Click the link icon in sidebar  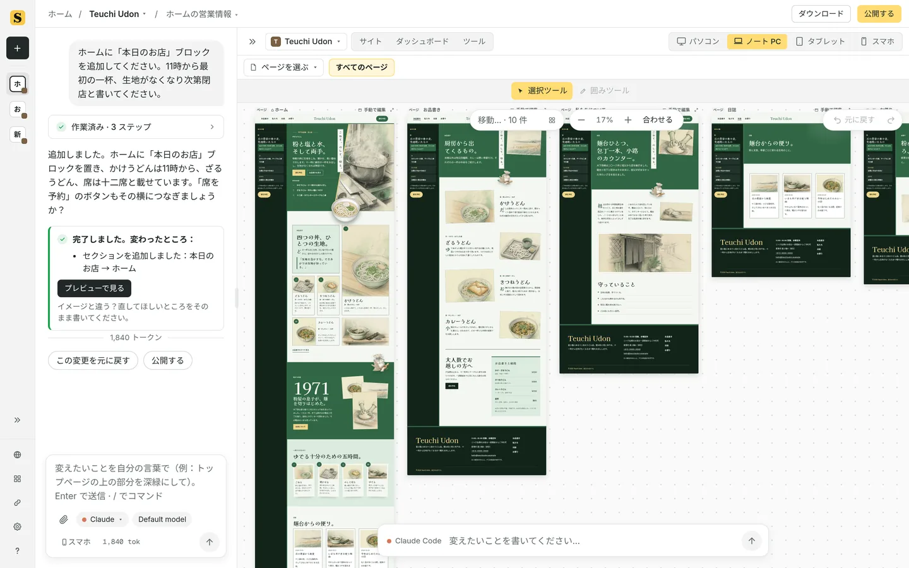click(18, 503)
